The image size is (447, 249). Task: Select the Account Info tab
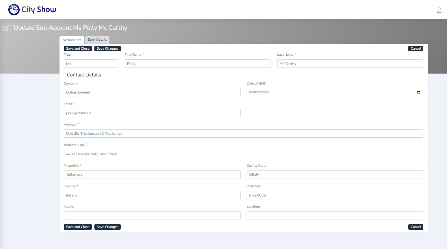(x=72, y=40)
